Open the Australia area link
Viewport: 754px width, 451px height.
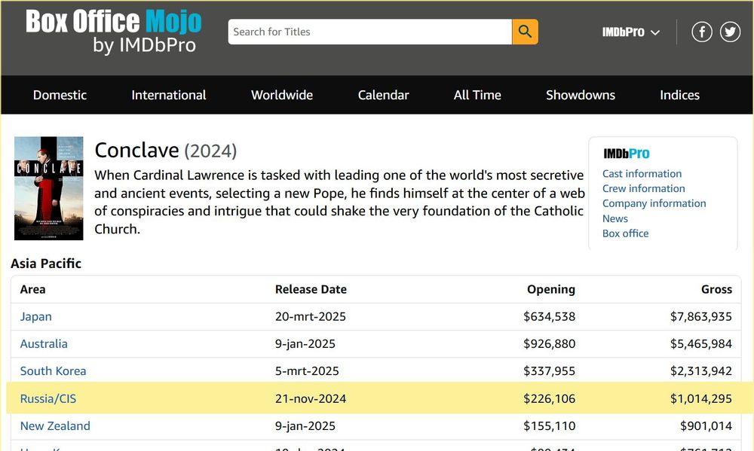44,344
